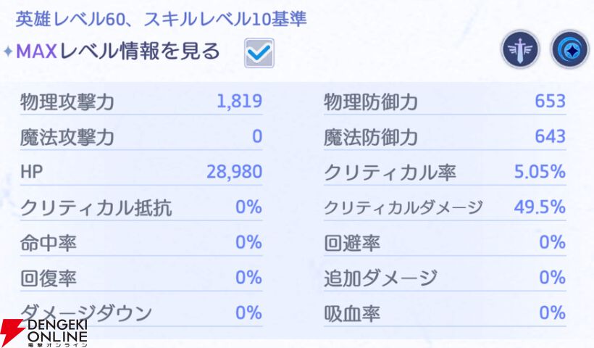Click the 命中率 stat label
This screenshot has width=594, height=348.
[49, 243]
